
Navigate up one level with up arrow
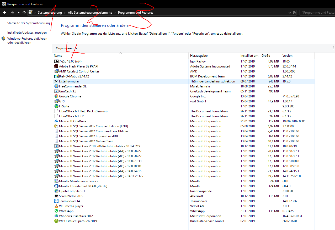(x=24, y=13)
